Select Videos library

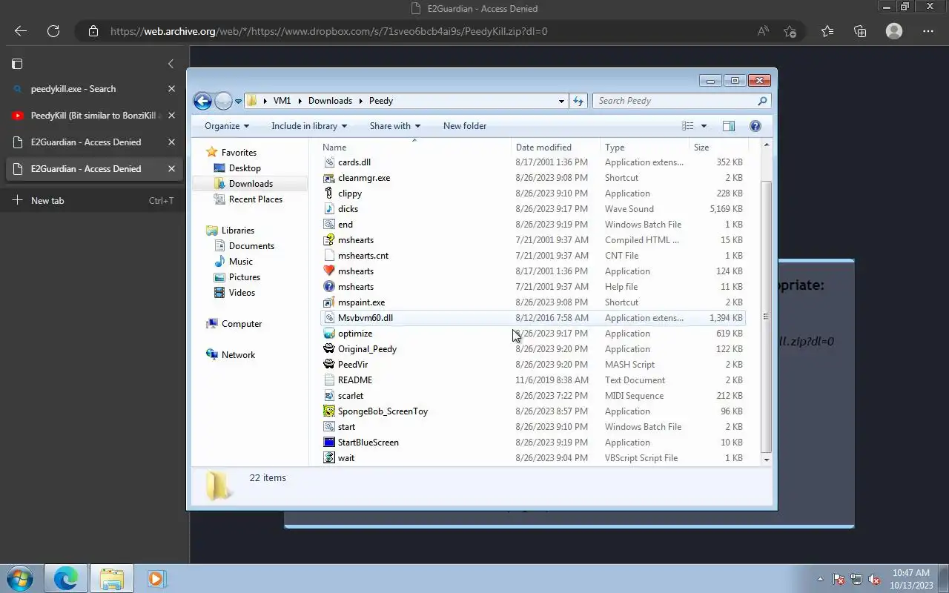pos(242,293)
